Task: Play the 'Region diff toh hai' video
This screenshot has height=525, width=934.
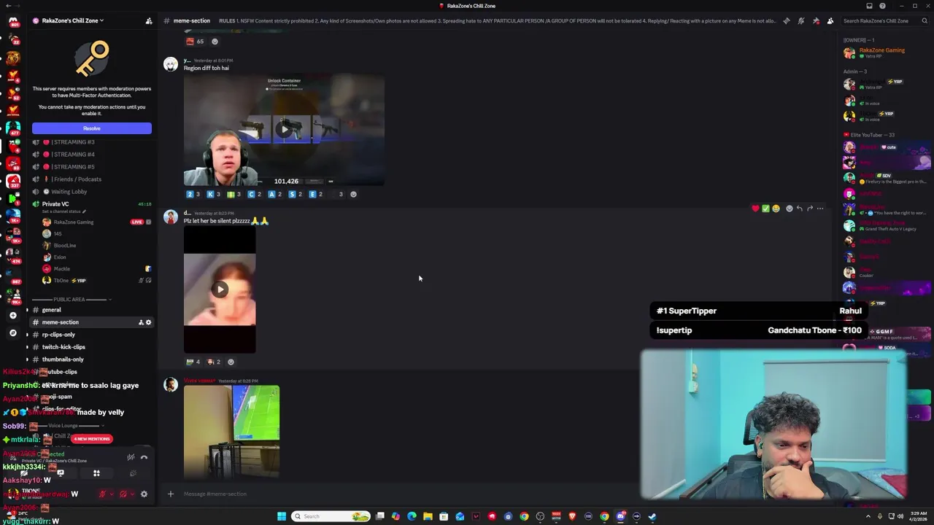Action: coord(285,130)
